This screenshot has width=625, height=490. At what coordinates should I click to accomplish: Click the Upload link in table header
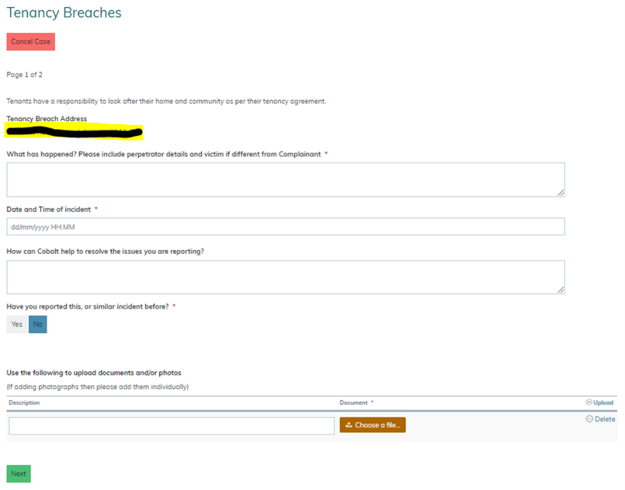(603, 402)
